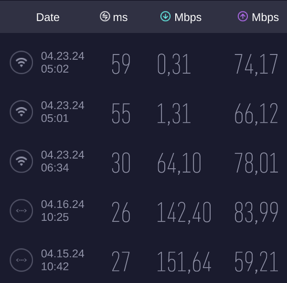
Task: Sort results by Date column
Action: tap(48, 17)
